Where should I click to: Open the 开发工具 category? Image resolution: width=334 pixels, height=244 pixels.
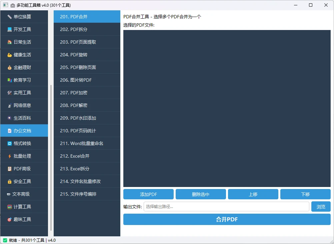24,29
